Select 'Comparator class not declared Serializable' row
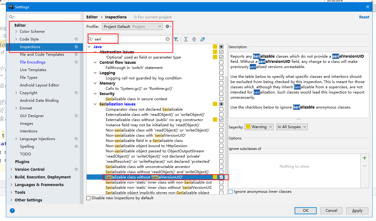 [x=144, y=109]
